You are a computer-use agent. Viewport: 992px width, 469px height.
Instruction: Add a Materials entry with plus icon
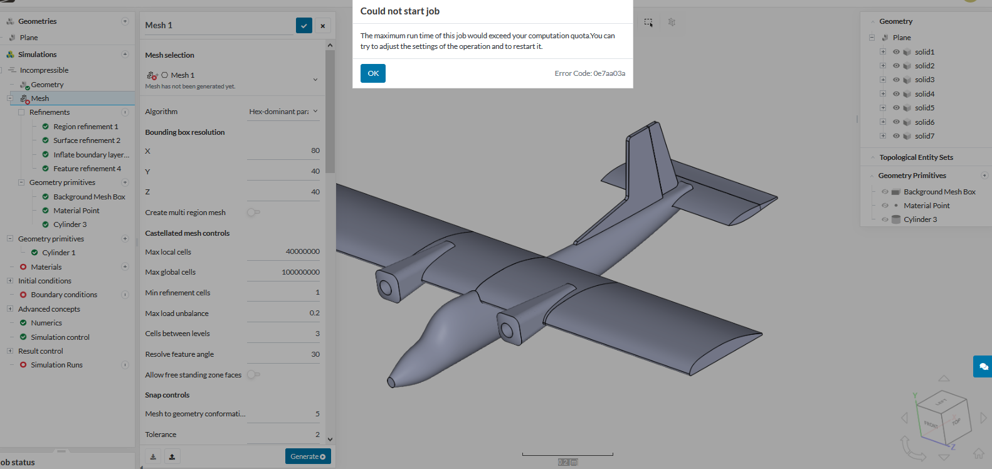125,266
